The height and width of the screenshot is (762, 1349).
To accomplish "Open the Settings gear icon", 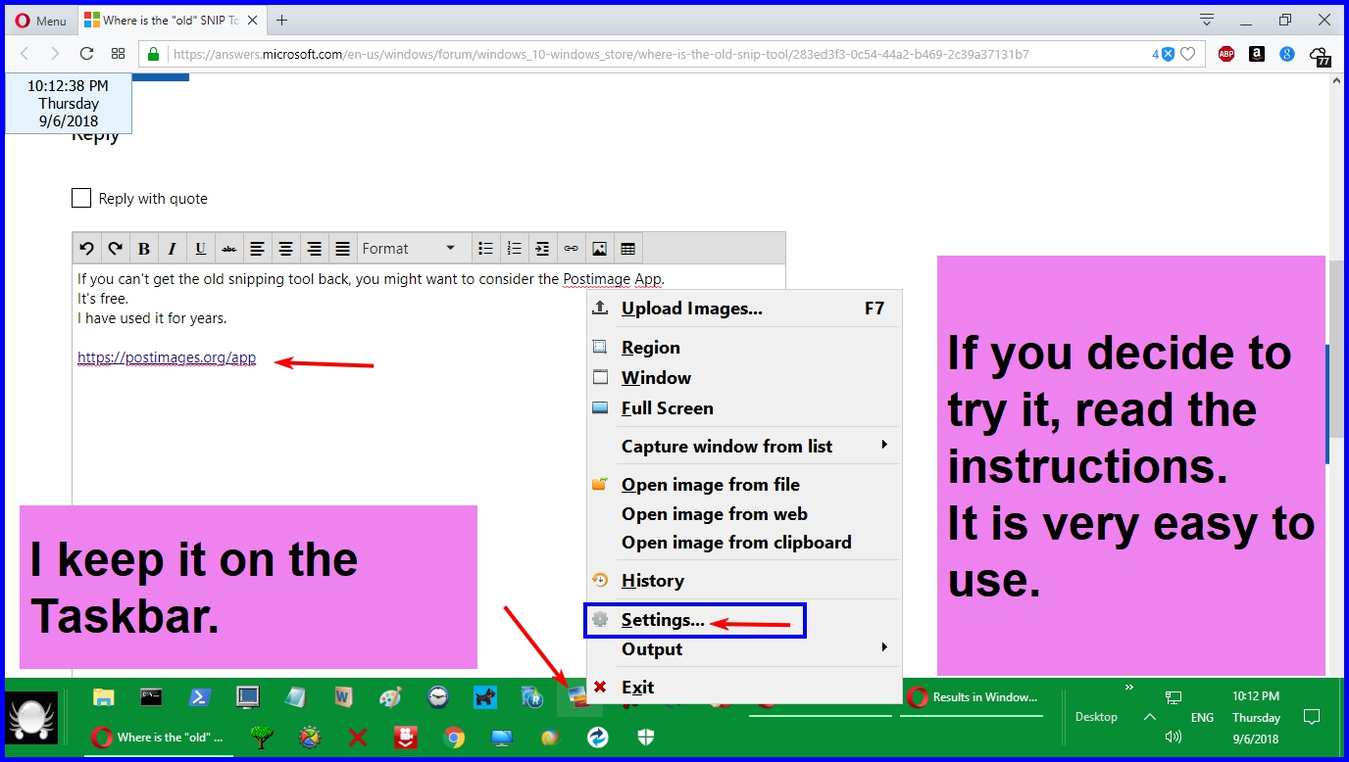I will tap(600, 620).
